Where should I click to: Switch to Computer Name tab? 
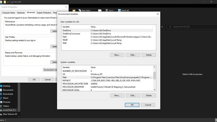click(8, 13)
